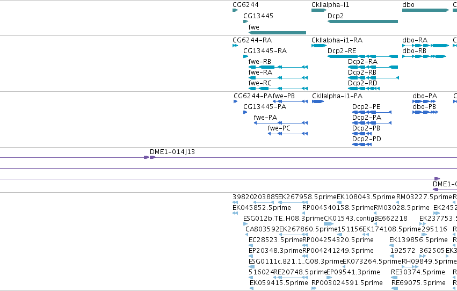Select the EK139856.5prime EST

pos(392,245)
